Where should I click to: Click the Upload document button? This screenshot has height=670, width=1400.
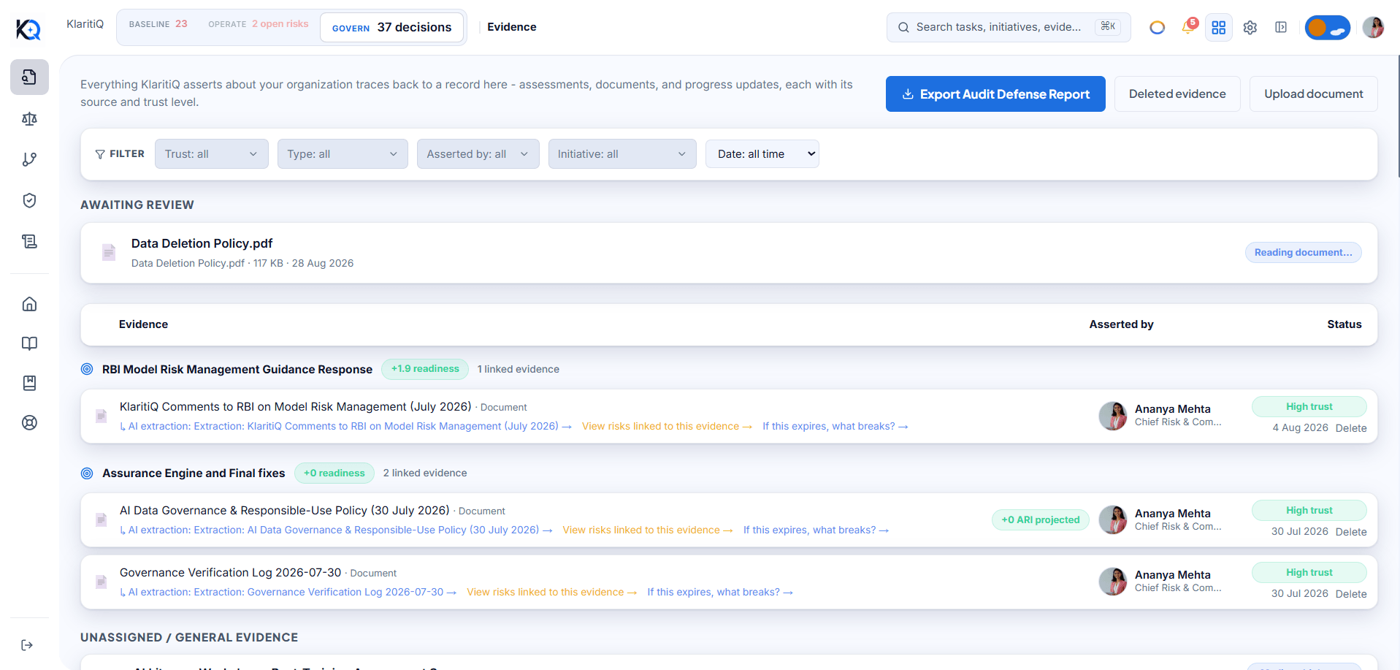click(1314, 94)
